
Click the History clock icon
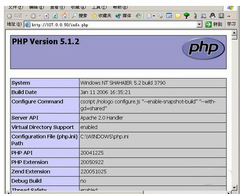point(139,16)
